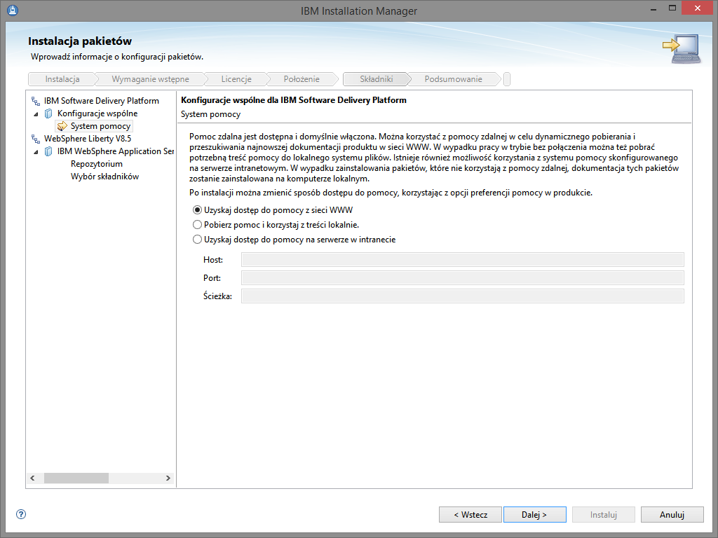This screenshot has height=538, width=718.
Task: Click the Dalej > button
Action: coord(534,515)
